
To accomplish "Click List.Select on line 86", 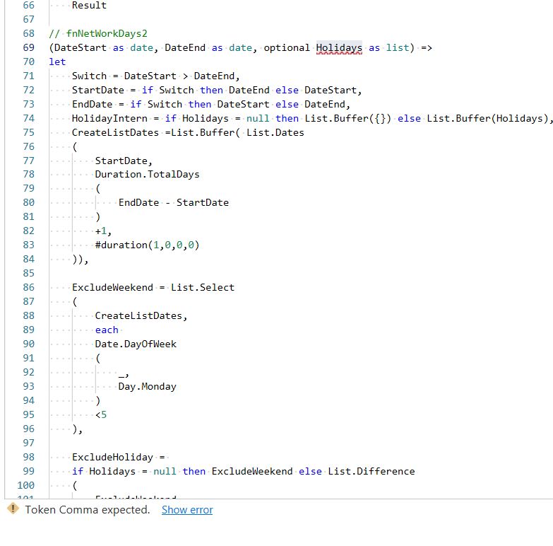I will 203,287.
